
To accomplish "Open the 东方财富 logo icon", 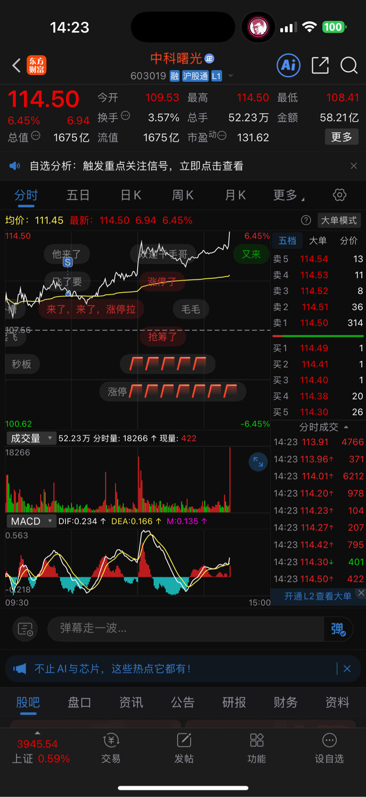I will (x=37, y=65).
